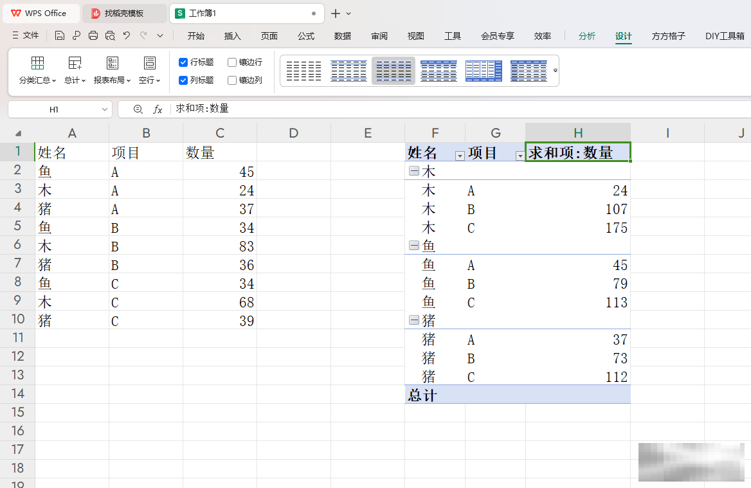This screenshot has width=751, height=488.
Task: Click the undo arrow icon
Action: [127, 35]
